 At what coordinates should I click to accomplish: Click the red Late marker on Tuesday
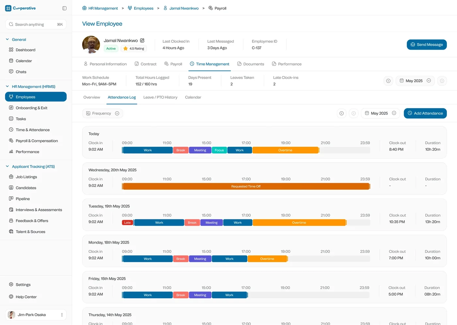[127, 223]
